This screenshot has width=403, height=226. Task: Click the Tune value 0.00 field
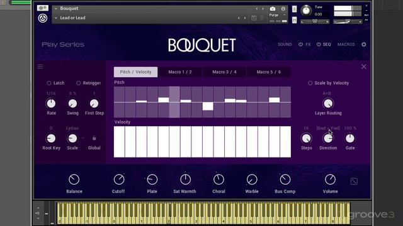319,14
